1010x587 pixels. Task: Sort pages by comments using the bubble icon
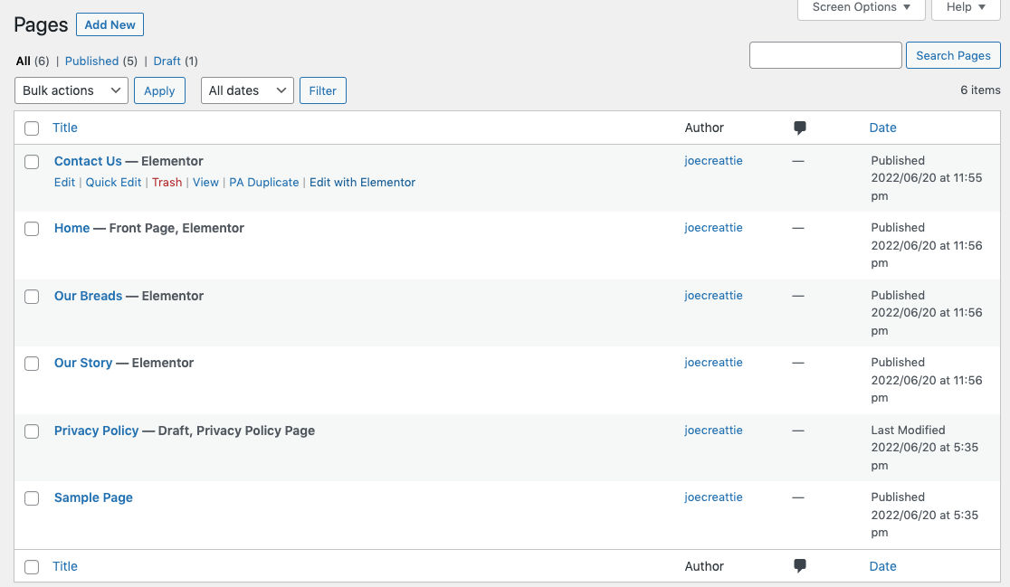click(800, 128)
